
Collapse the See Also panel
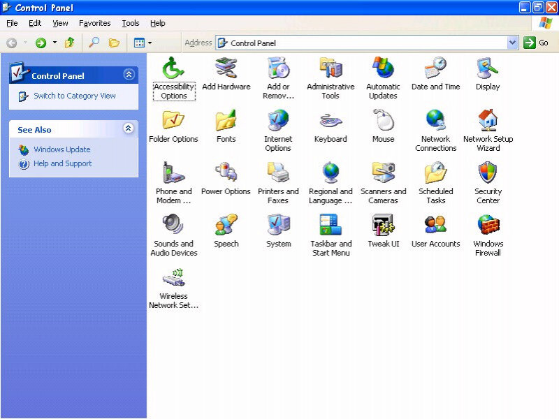127,129
